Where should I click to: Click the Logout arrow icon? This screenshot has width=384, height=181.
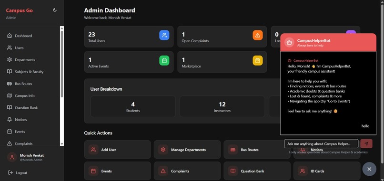coord(10,172)
